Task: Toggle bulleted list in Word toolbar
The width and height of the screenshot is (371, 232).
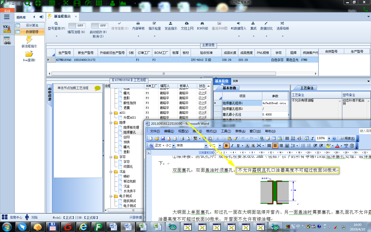Action: tap(309, 146)
